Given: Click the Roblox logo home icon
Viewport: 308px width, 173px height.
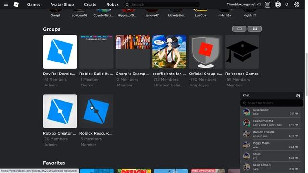Looking at the screenshot, I should (x=16, y=4).
